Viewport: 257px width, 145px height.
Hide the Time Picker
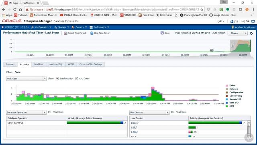click(100, 33)
